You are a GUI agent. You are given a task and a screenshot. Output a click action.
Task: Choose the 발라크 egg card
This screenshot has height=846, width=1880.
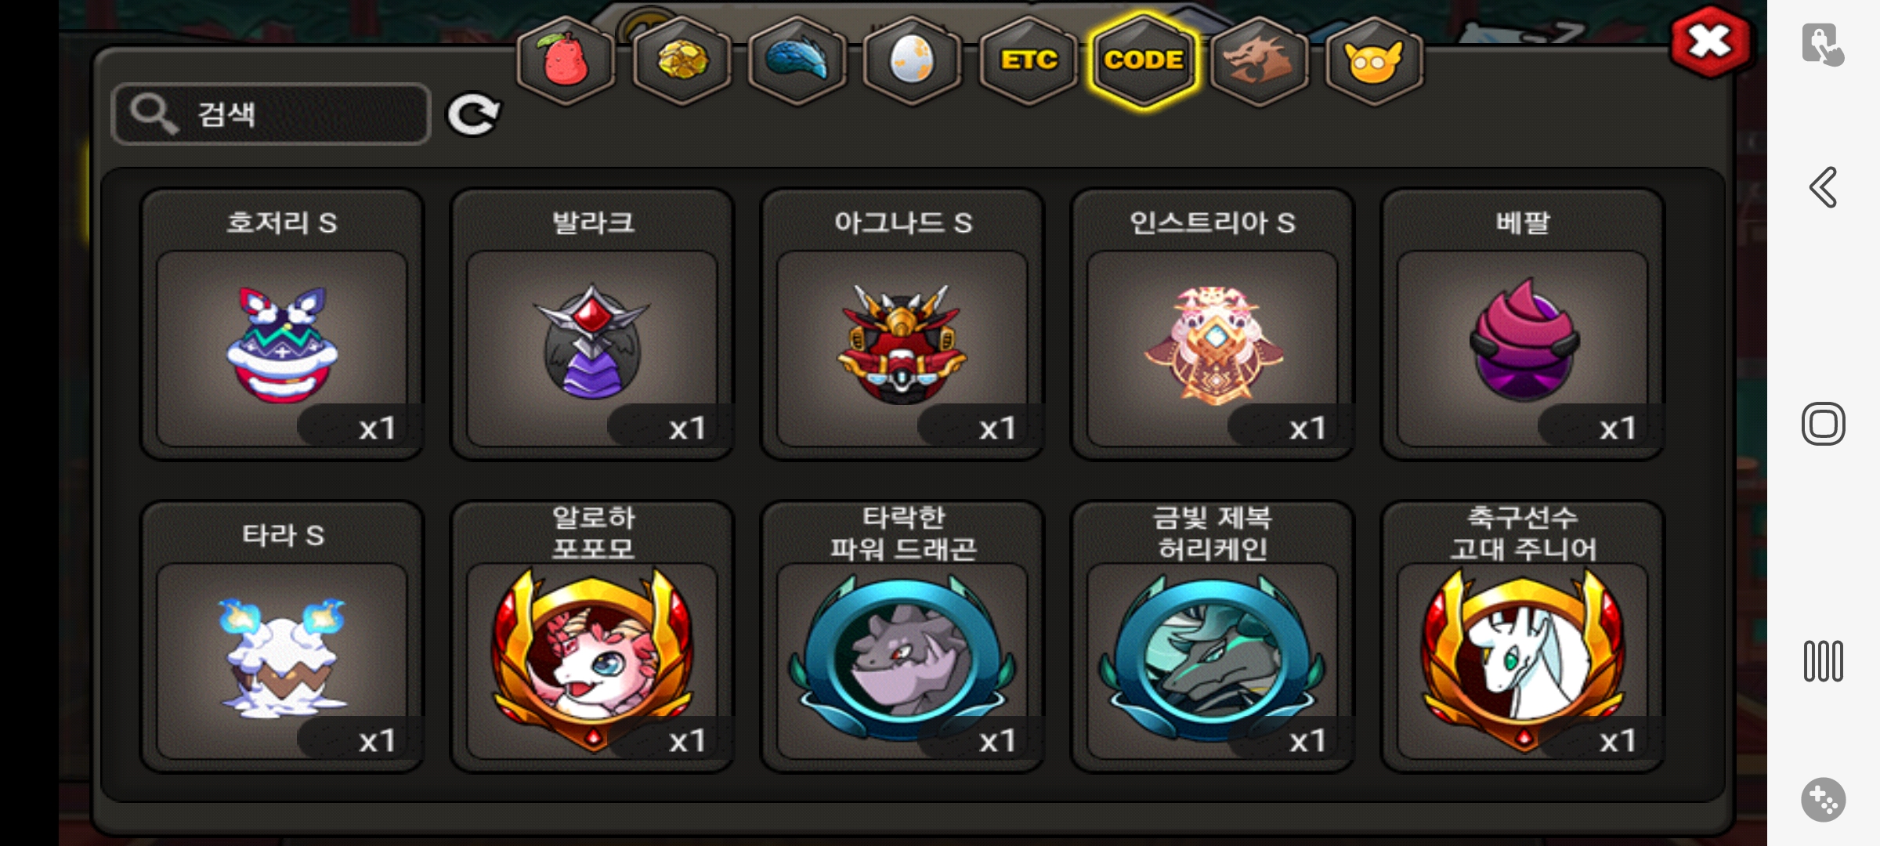point(592,324)
